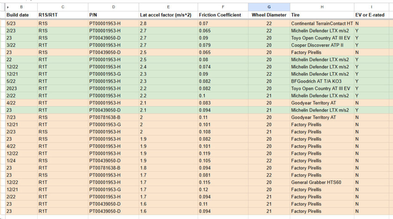The image size is (393, 219).
Task: Click the Build date header cell
Action: click(x=21, y=15)
